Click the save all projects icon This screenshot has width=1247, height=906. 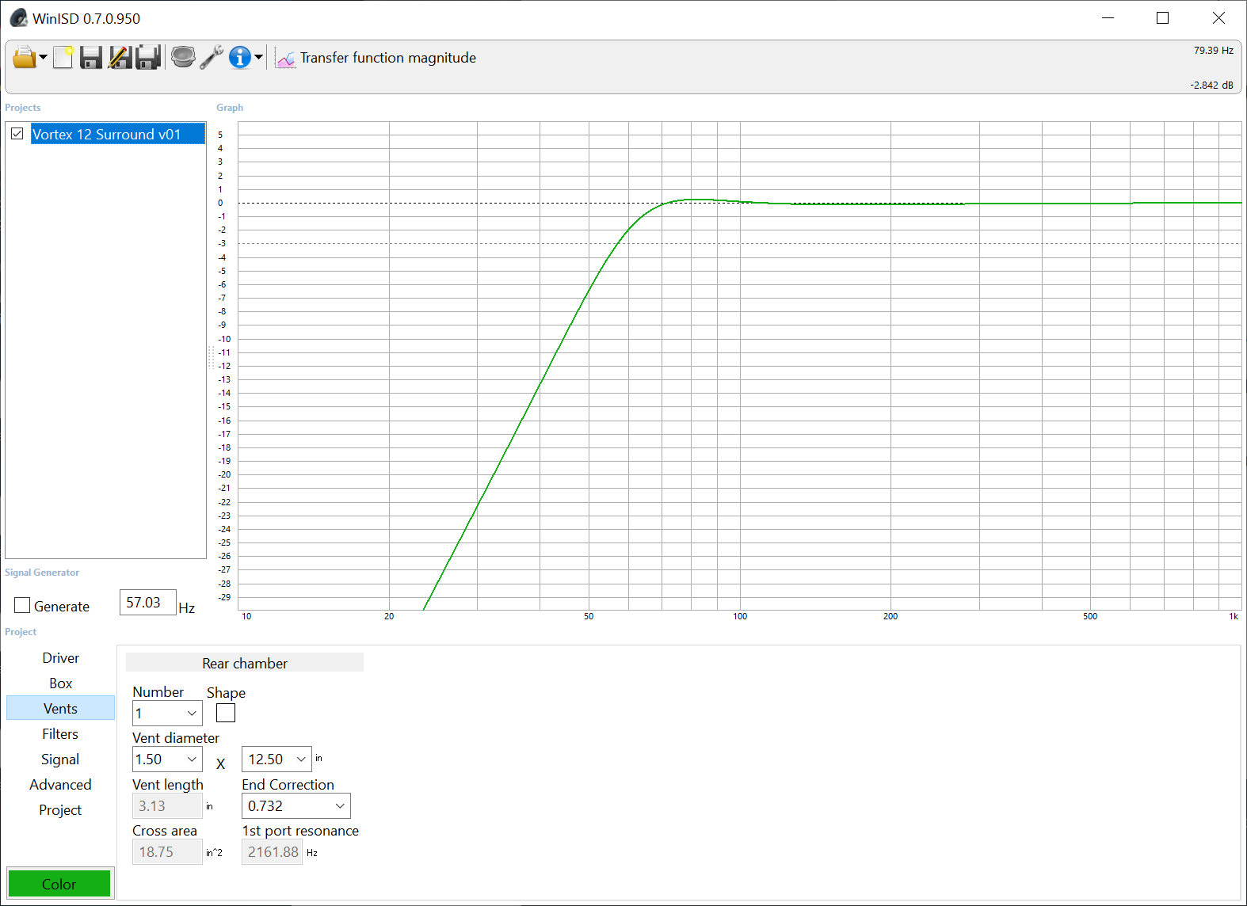(x=148, y=58)
